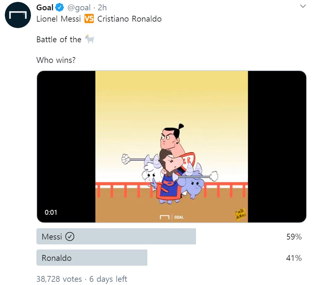The height and width of the screenshot is (285, 313).
Task: Click the 41% Ronaldo result
Action: tap(294, 258)
